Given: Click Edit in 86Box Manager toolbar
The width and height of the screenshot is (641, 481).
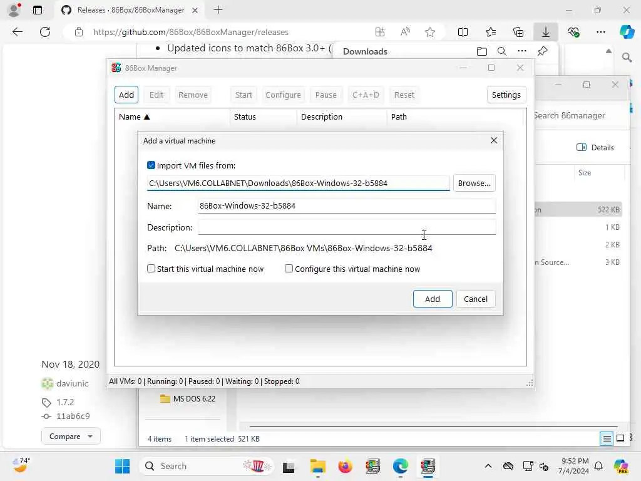Looking at the screenshot, I should click(x=156, y=95).
